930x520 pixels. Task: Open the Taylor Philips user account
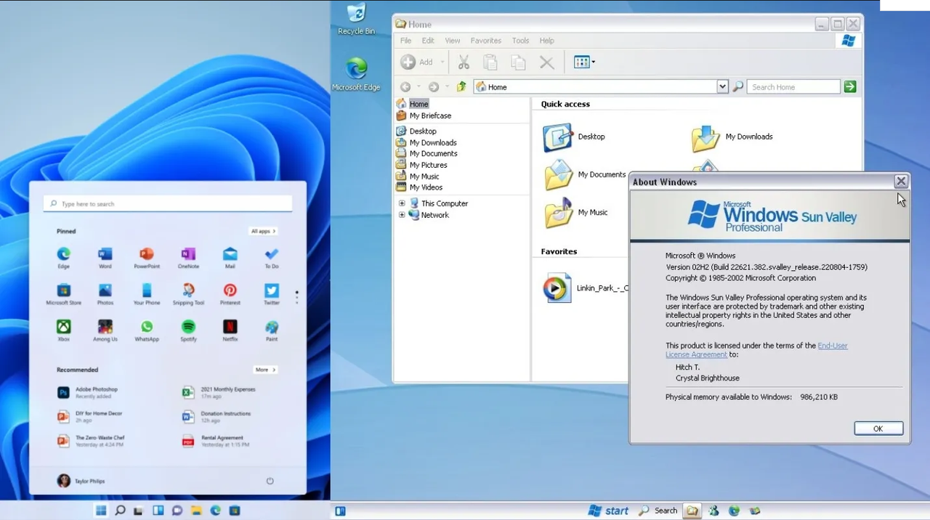pyautogui.click(x=81, y=481)
